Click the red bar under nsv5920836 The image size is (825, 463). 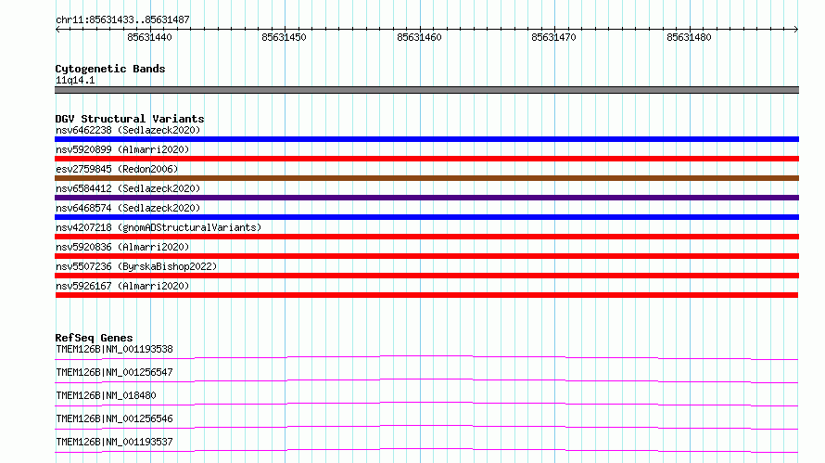pos(426,256)
